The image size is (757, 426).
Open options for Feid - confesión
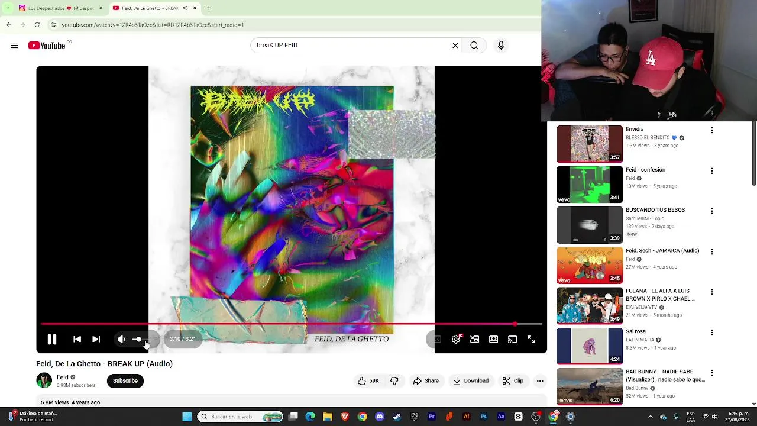pos(712,171)
